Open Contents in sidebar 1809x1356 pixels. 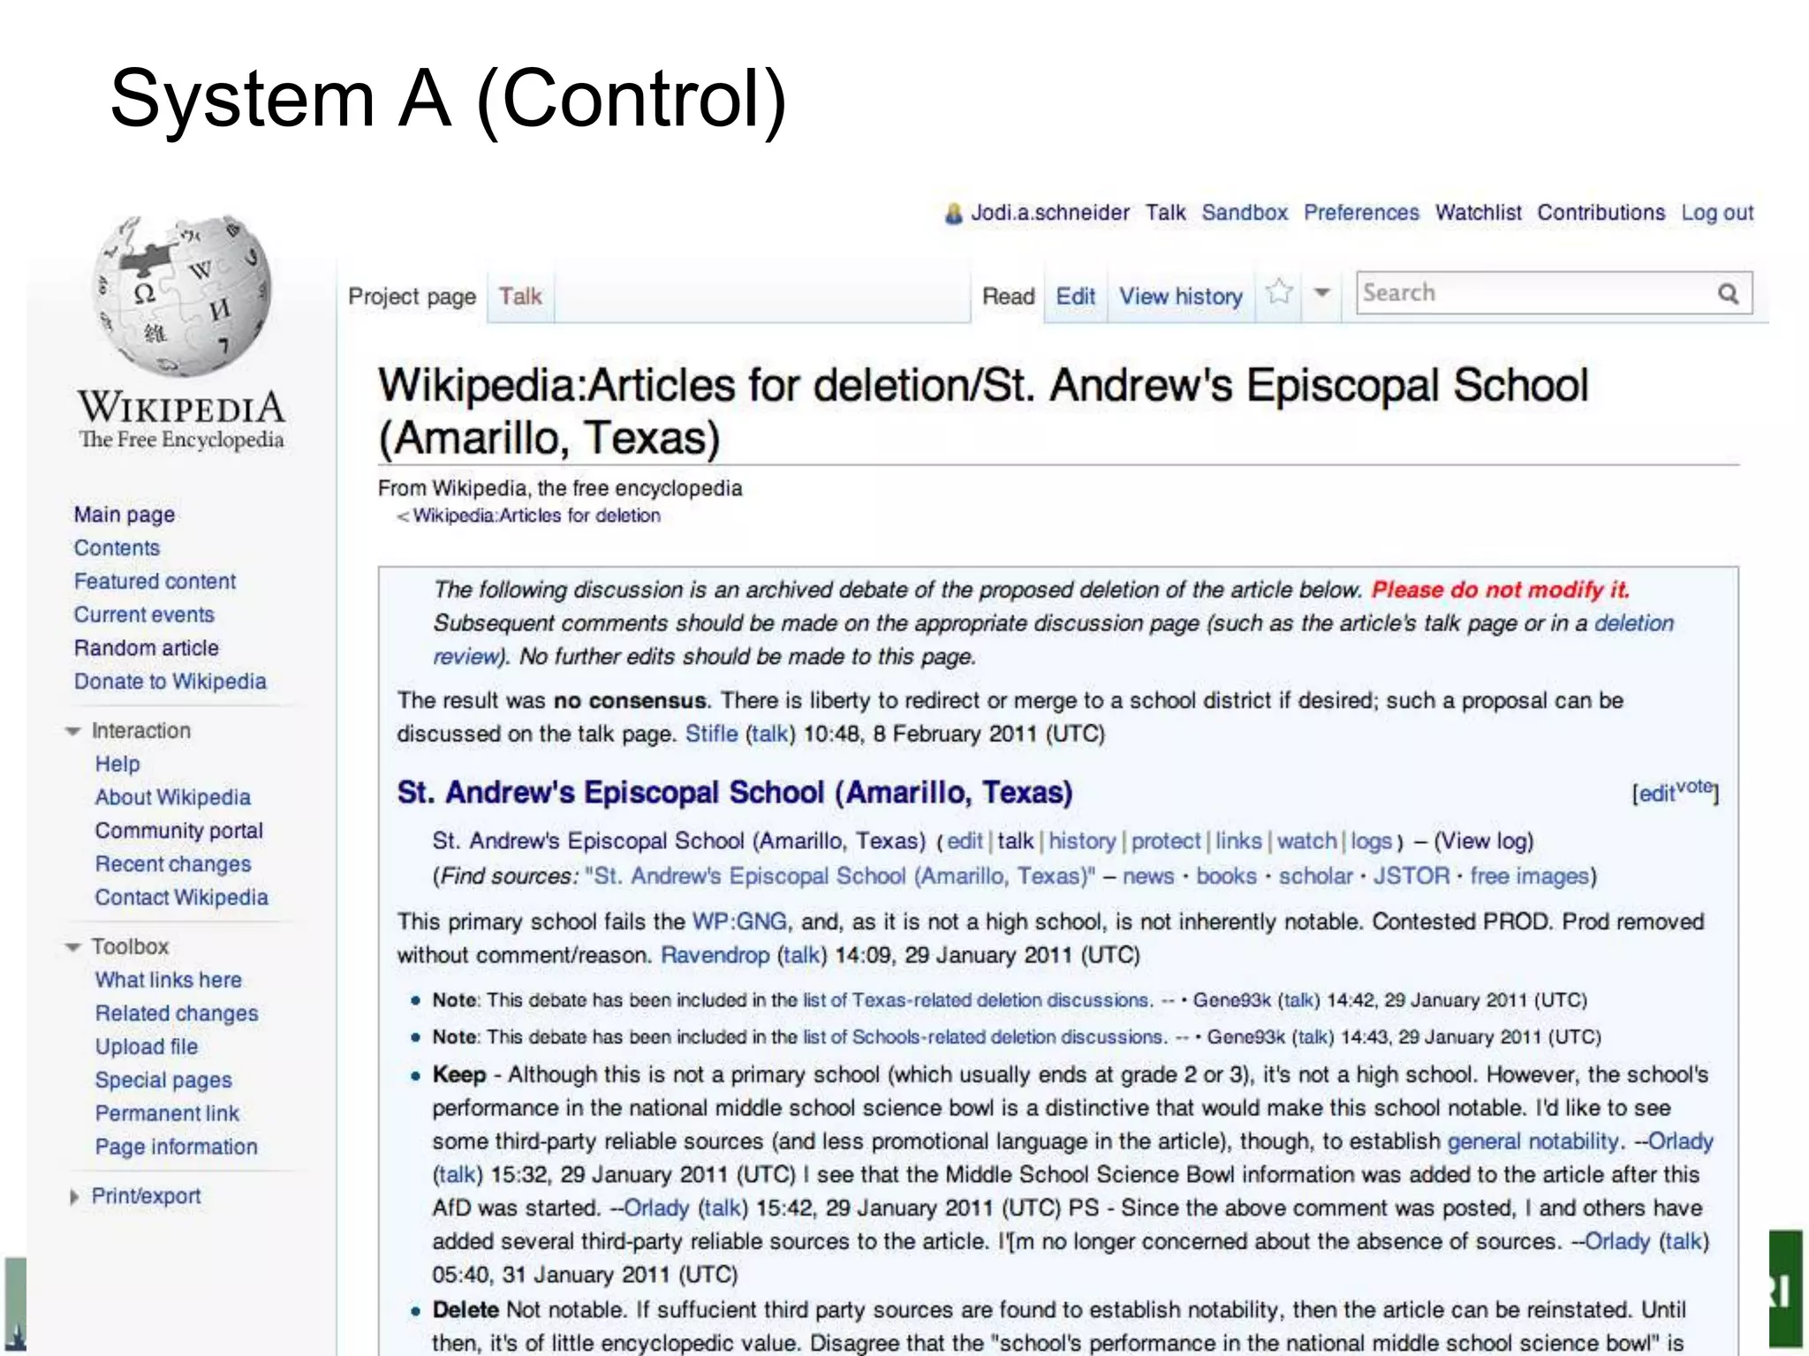(x=117, y=547)
